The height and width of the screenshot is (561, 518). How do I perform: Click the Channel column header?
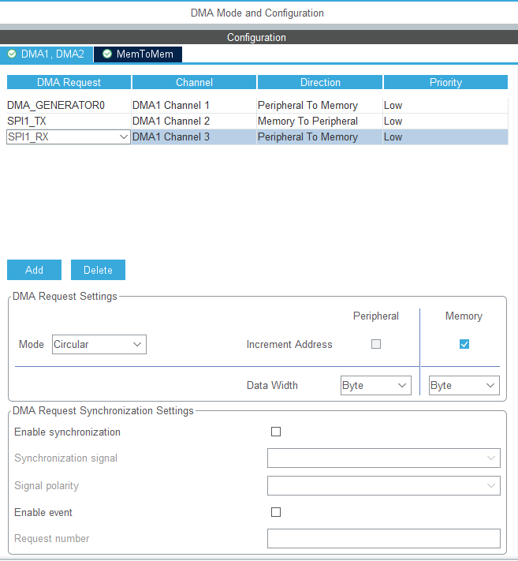194,82
